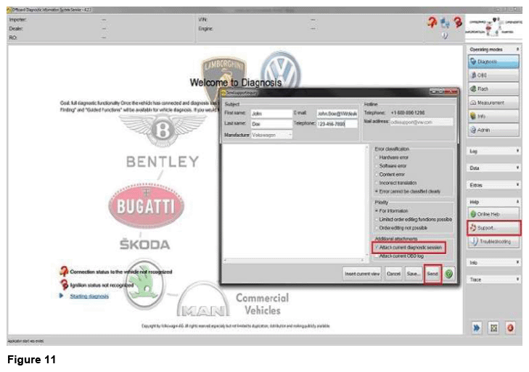
Task: Open the Measurement mode
Action: point(493,102)
